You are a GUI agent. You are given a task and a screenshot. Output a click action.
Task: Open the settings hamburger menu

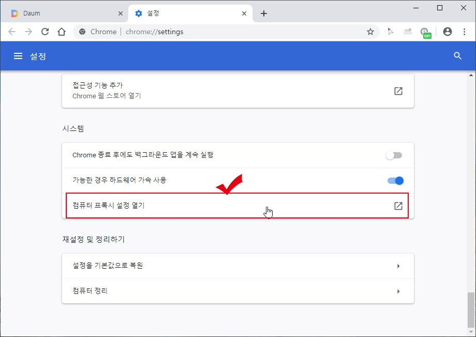pos(18,56)
